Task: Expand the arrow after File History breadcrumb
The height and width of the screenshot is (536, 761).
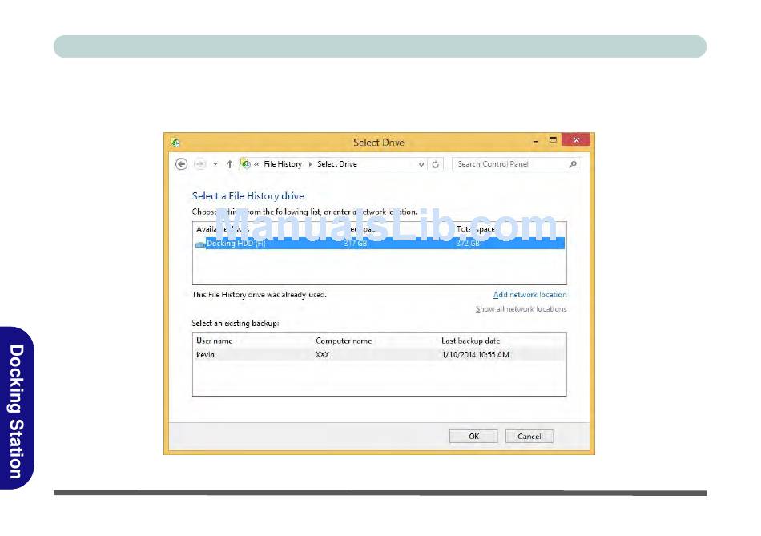Action: tap(310, 164)
